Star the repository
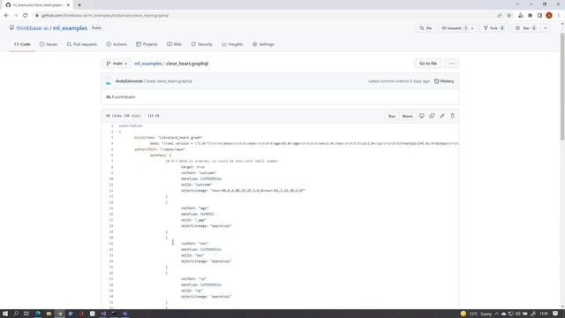 526,28
